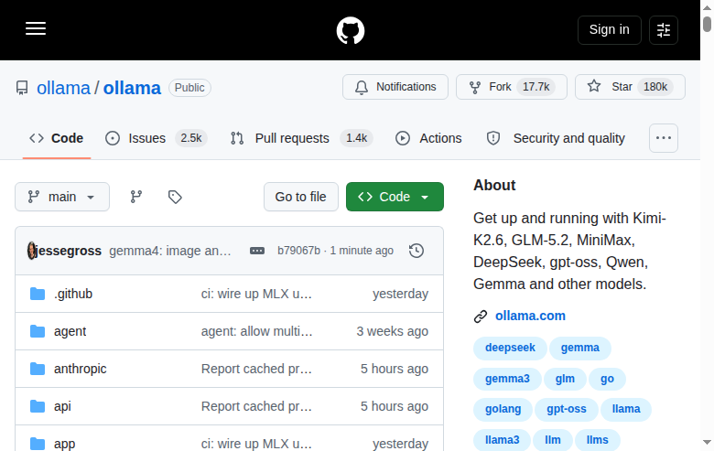
Task: Open the Pull requests tab
Action: tap(301, 138)
